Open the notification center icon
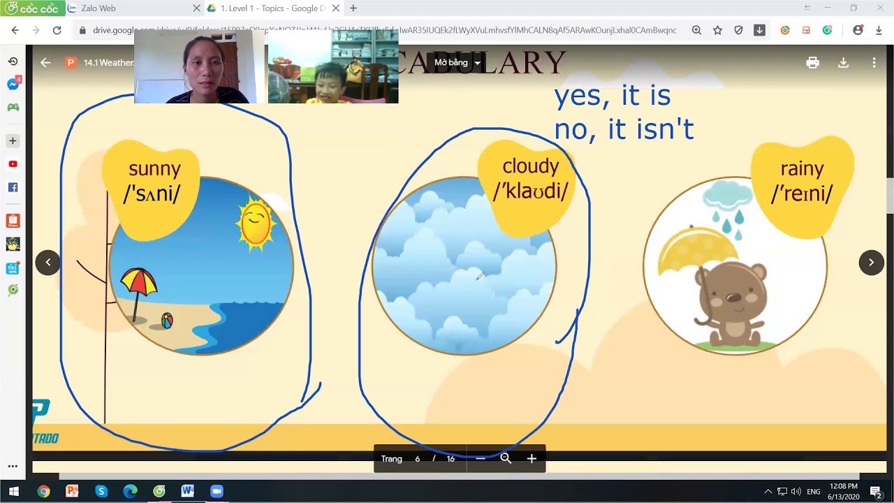This screenshot has width=894, height=503. [x=876, y=492]
